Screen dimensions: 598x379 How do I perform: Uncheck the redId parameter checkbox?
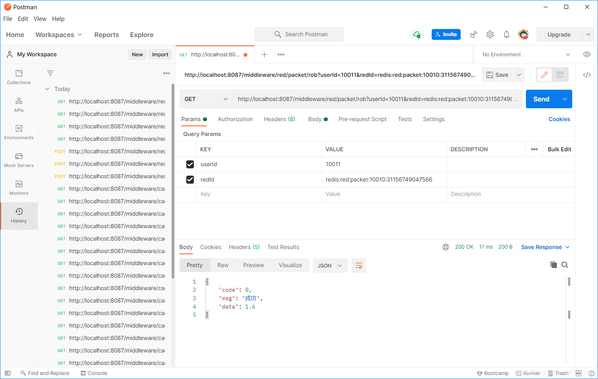point(190,179)
